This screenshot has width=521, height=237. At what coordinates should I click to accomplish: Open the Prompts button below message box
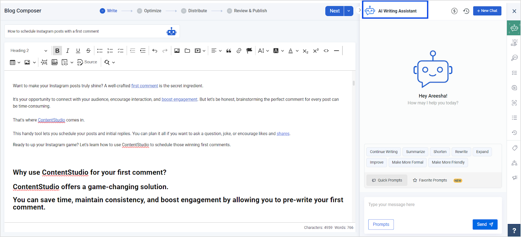(x=381, y=224)
